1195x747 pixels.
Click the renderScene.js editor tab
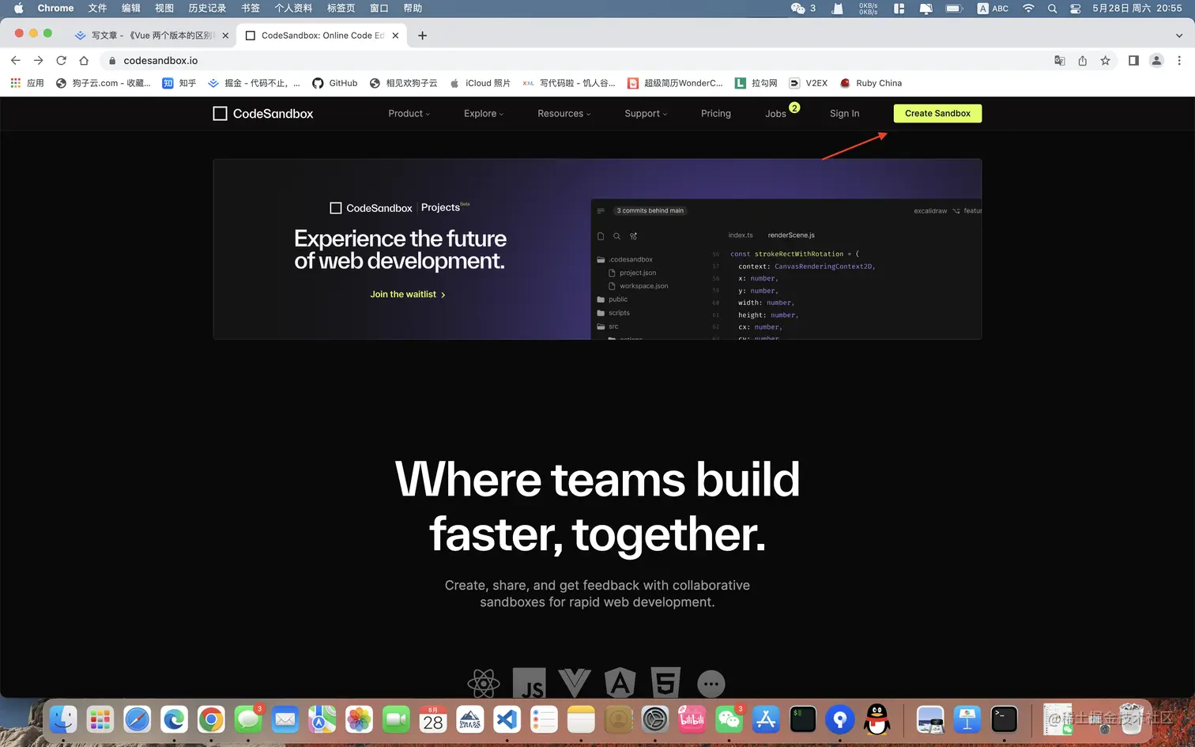[x=791, y=235]
